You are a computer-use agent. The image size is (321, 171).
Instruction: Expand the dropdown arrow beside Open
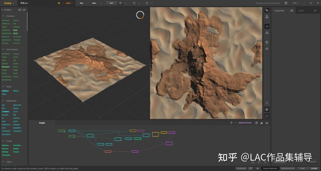(x=100, y=3)
